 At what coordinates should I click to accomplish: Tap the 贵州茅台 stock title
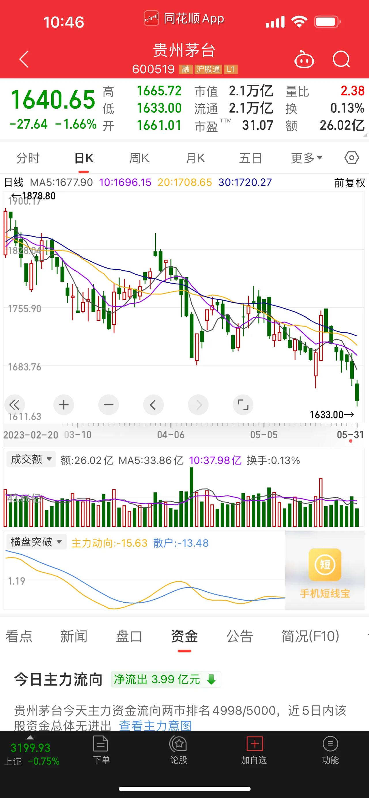pyautogui.click(x=184, y=50)
